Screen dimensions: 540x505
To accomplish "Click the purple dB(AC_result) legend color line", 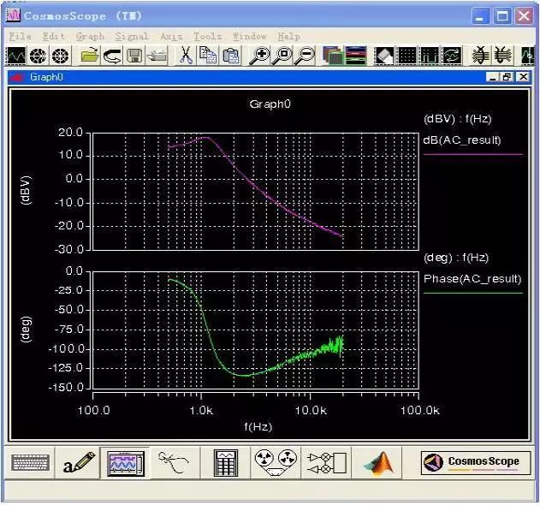I will pyautogui.click(x=473, y=154).
